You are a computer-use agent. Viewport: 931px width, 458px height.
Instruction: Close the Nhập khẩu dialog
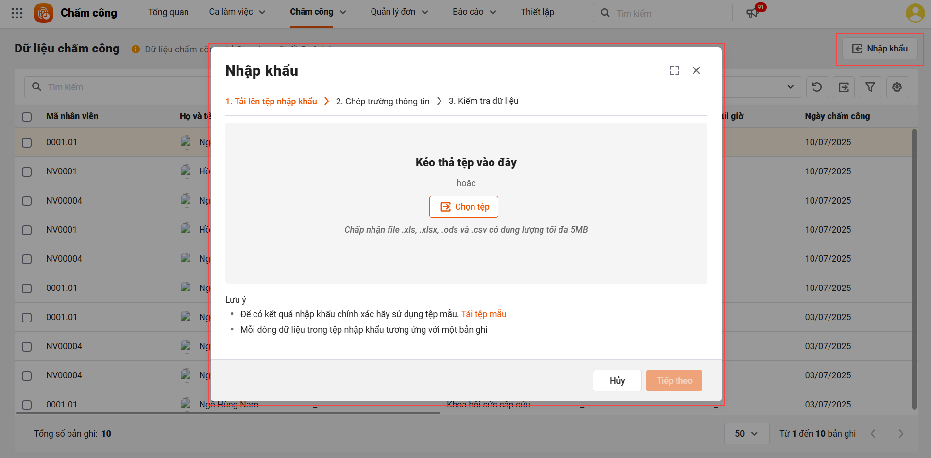(696, 70)
